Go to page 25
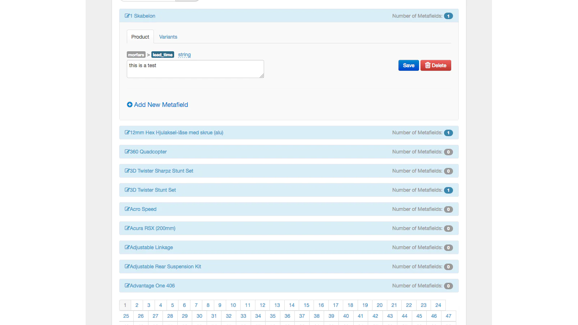The image size is (578, 325). coord(126,316)
